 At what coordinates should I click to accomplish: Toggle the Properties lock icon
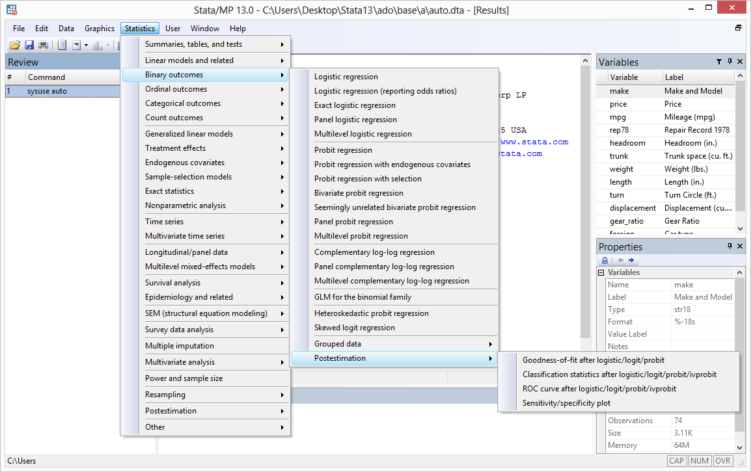click(x=605, y=260)
